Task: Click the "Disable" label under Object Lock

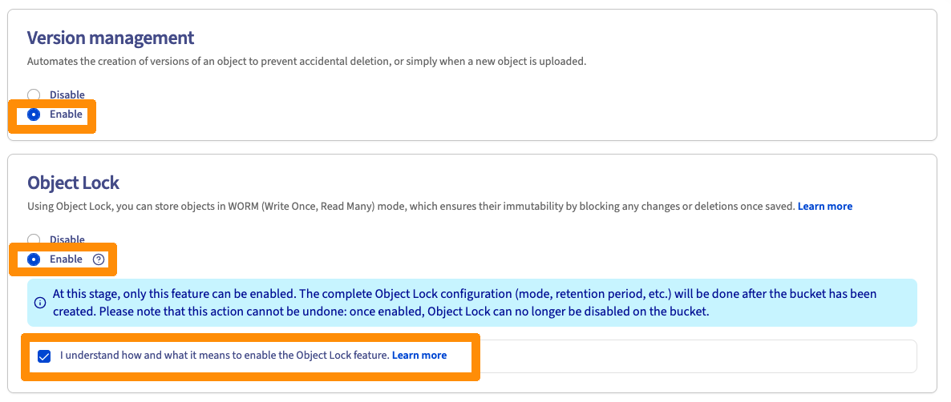Action: coord(67,239)
